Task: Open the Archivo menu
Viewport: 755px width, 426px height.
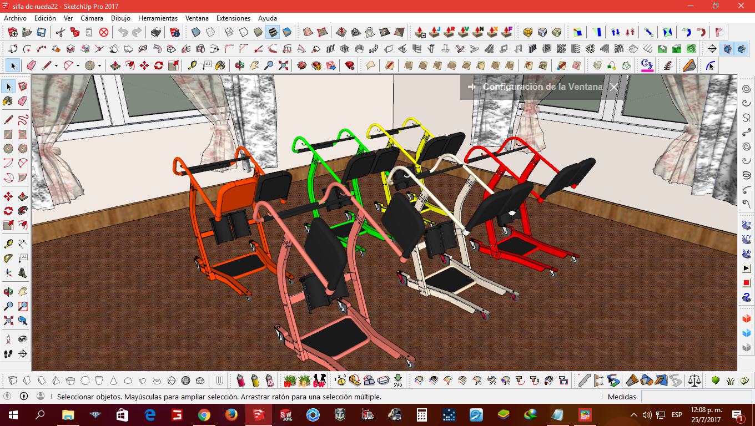Action: (x=16, y=18)
